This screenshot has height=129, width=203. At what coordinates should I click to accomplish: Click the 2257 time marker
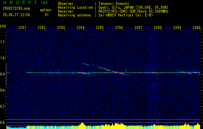tap(138, 27)
